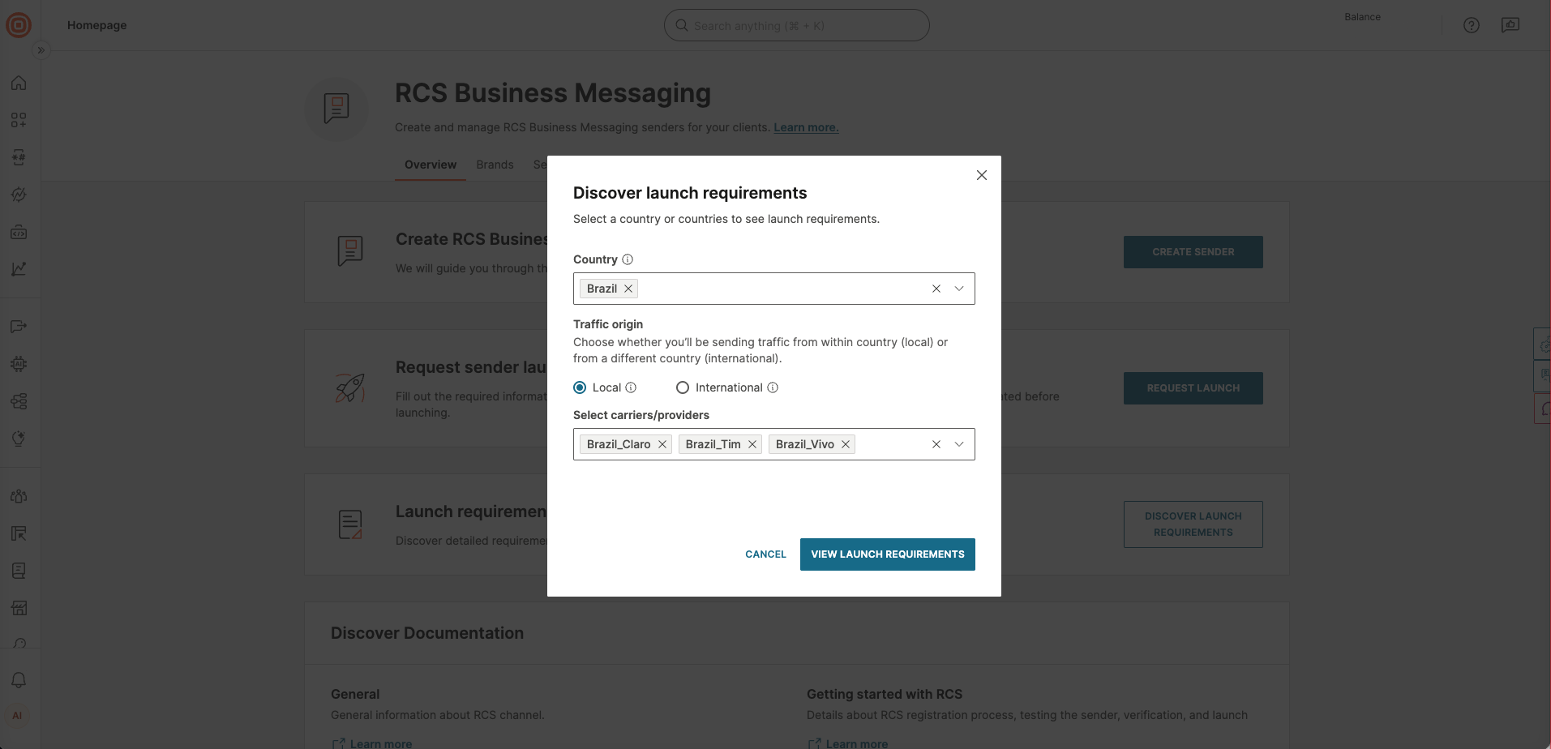
Task: Click inside the Search anything field
Action: tap(796, 25)
